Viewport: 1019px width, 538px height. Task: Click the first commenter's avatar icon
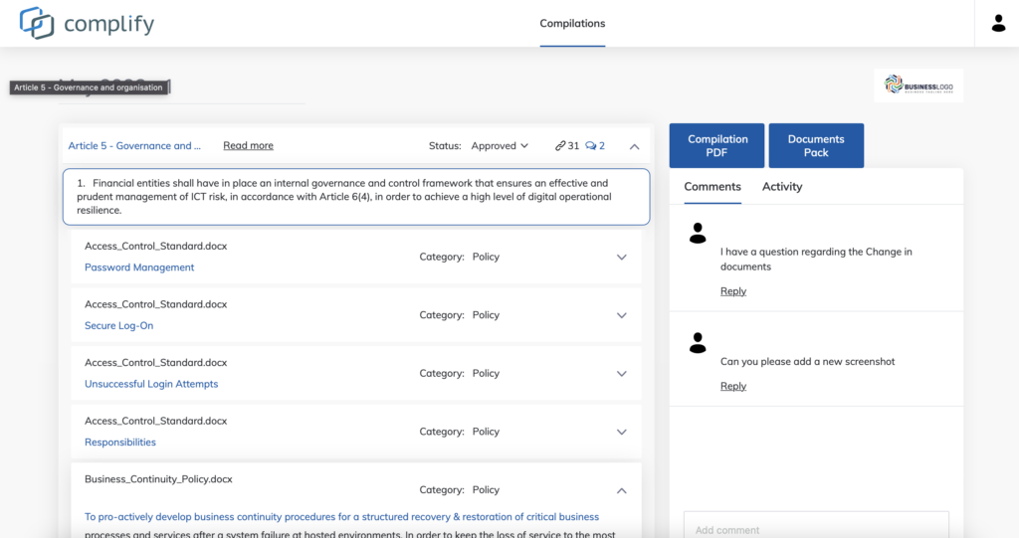(x=698, y=234)
